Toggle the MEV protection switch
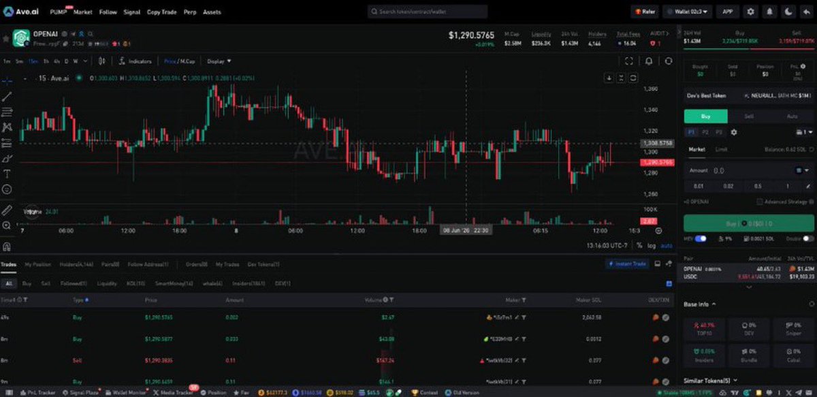Image resolution: width=817 pixels, height=397 pixels. point(701,238)
